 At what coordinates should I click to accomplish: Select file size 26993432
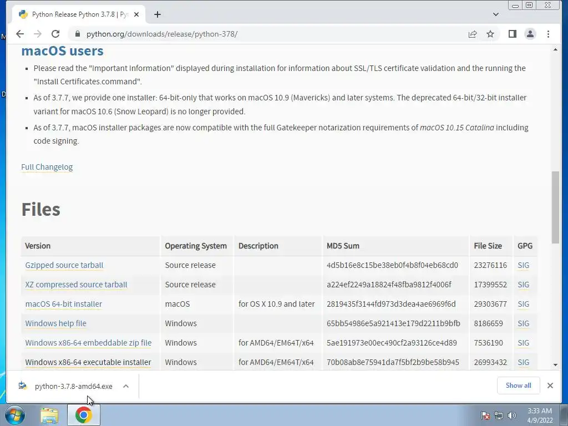coord(490,362)
